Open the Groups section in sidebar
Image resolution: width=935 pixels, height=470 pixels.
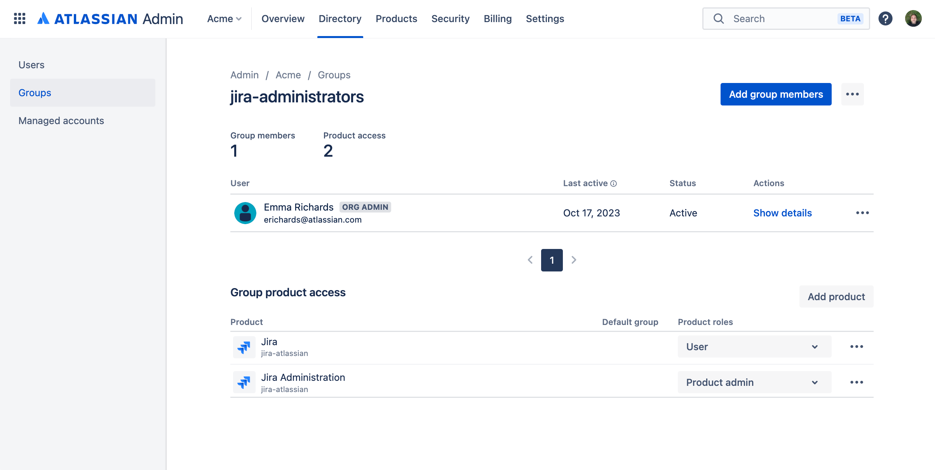(34, 92)
